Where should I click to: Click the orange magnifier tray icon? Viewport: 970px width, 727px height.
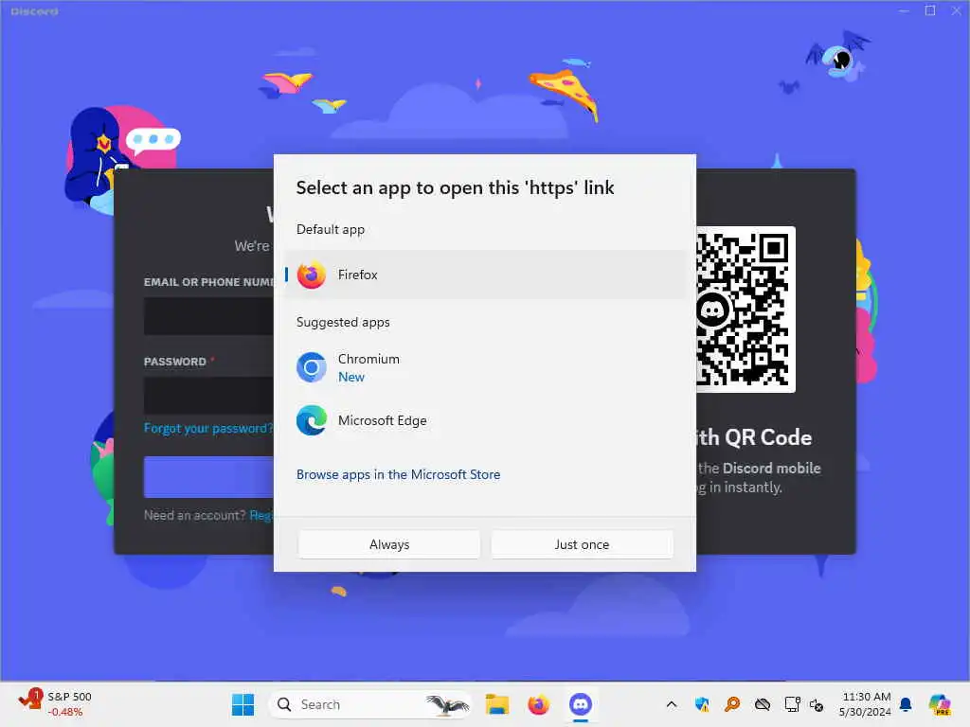pyautogui.click(x=732, y=704)
